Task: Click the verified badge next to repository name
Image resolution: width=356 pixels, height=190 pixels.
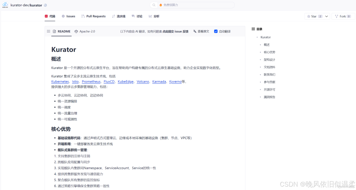Action: (45, 5)
